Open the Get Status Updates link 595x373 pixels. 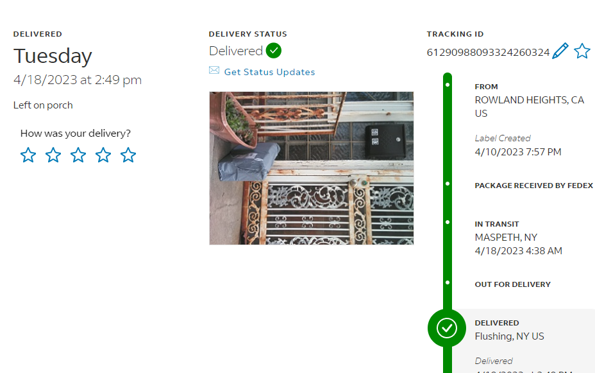coord(269,72)
